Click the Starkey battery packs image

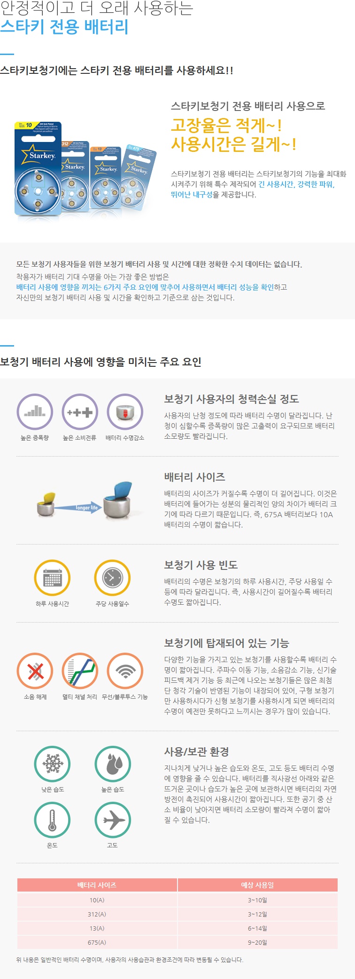85,168
